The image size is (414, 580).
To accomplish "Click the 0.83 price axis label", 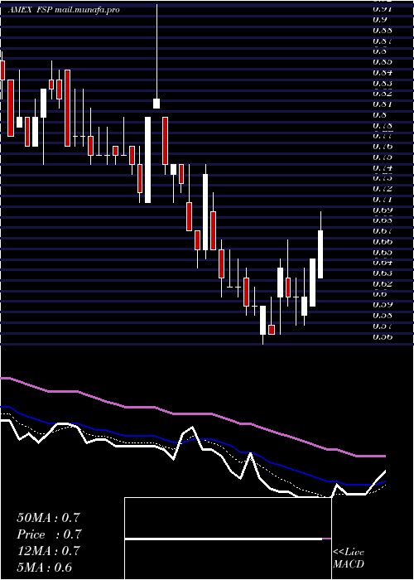I will 383,83.
